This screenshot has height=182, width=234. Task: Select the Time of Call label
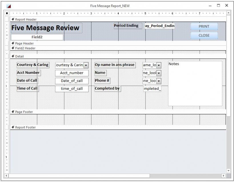(x=28, y=88)
